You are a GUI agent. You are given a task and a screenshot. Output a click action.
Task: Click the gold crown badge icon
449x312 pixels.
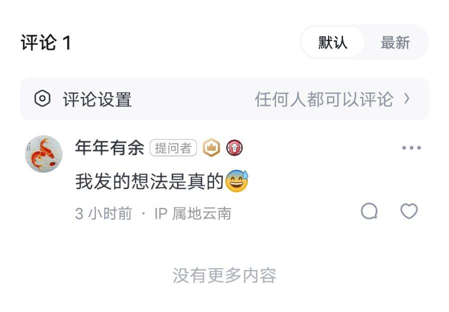pos(211,147)
